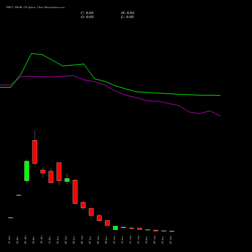252x252 pixels.
Task: Click the 29 Dec date label
Action: coord(33,240)
